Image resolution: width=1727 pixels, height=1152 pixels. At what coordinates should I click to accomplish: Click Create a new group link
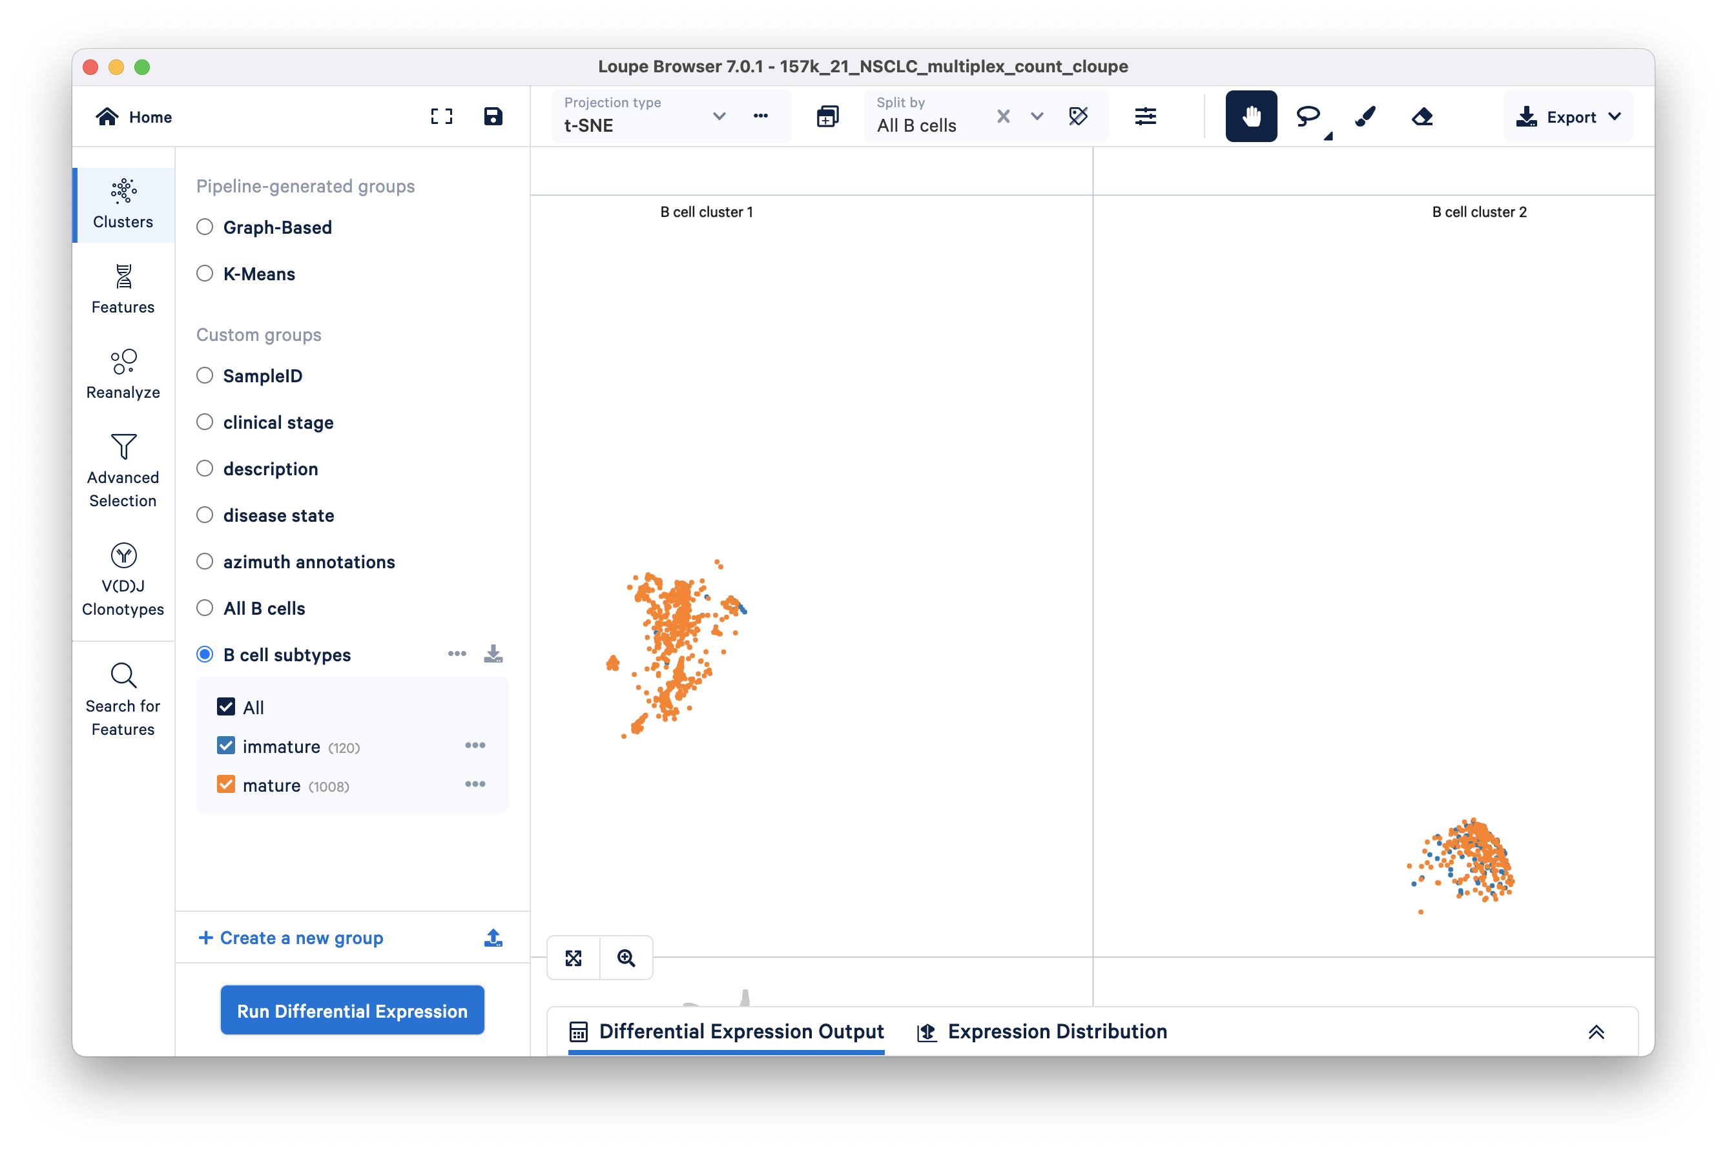291,938
